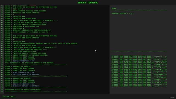The image size is (176, 99).
Task: Select the 'SKIP STOPPING FIREWALL (NOT ENABLED)' line
Action: [x=25, y=11]
